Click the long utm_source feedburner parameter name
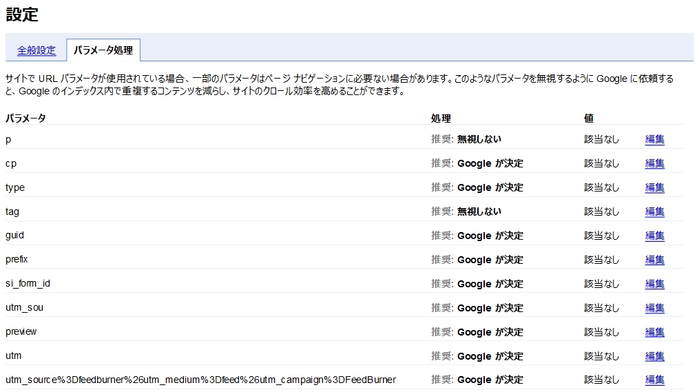The width and height of the screenshot is (699, 392). pyautogui.click(x=200, y=380)
